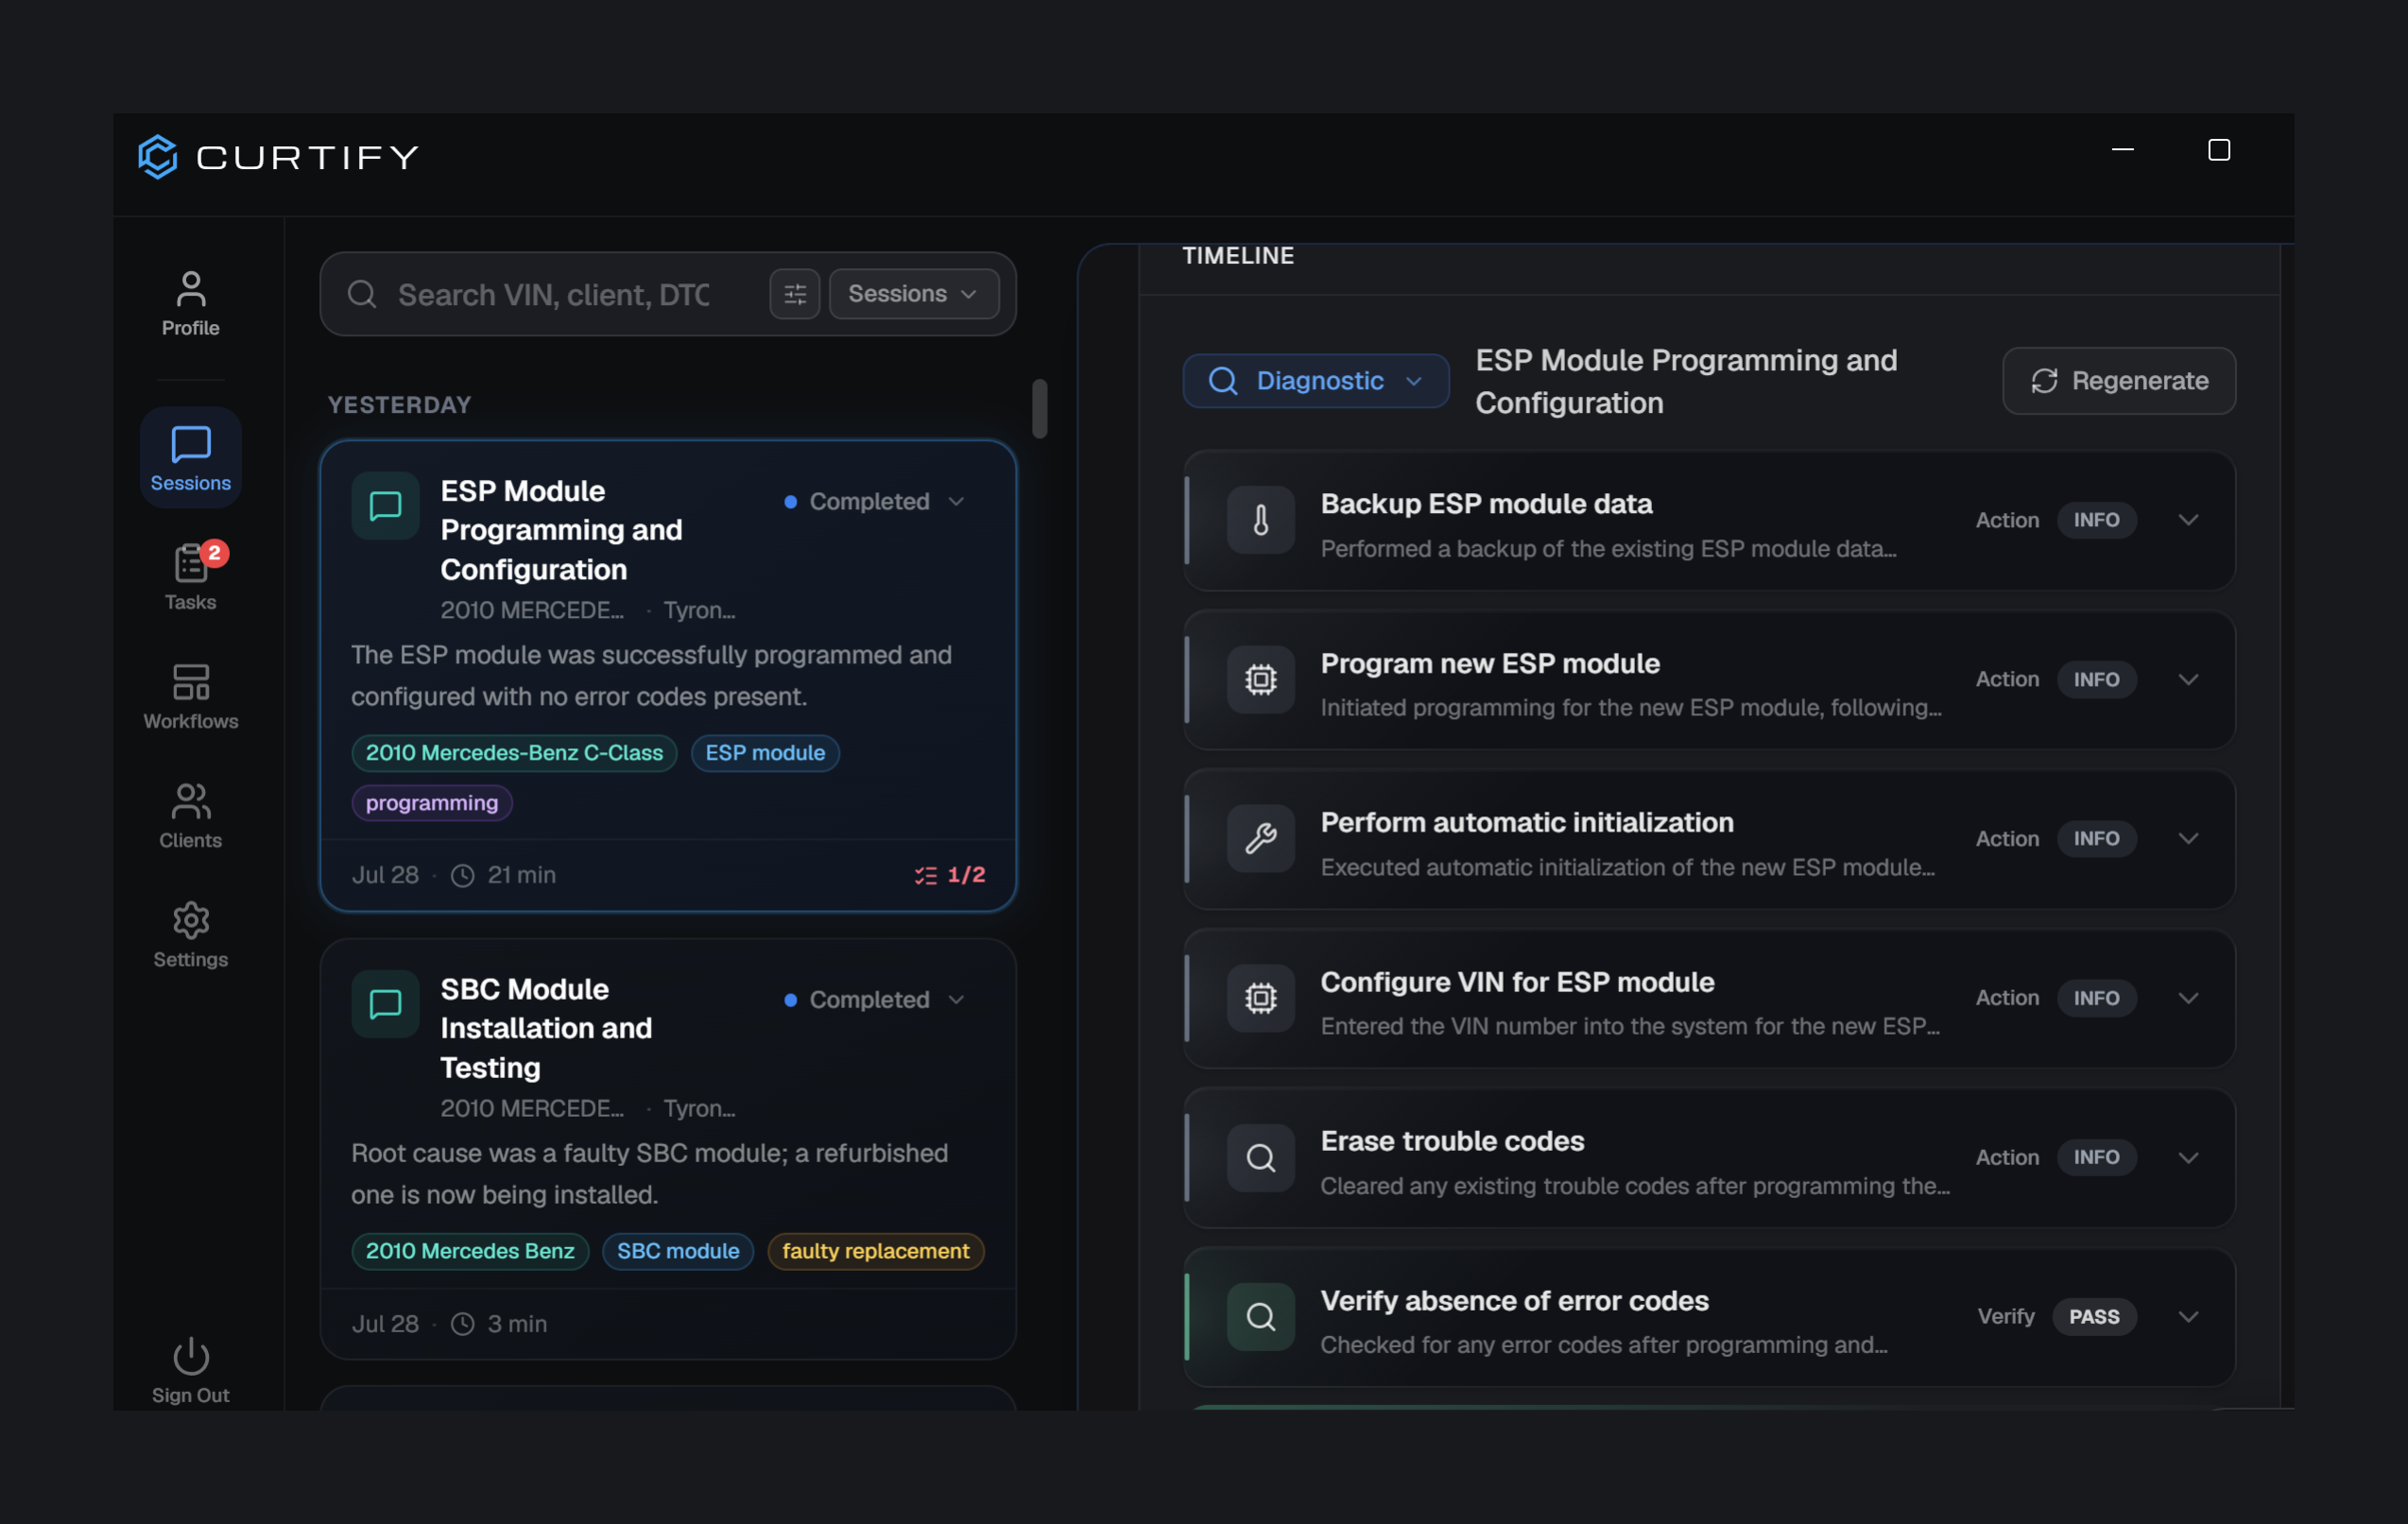
Task: Click the SBC module tag
Action: click(x=678, y=1251)
